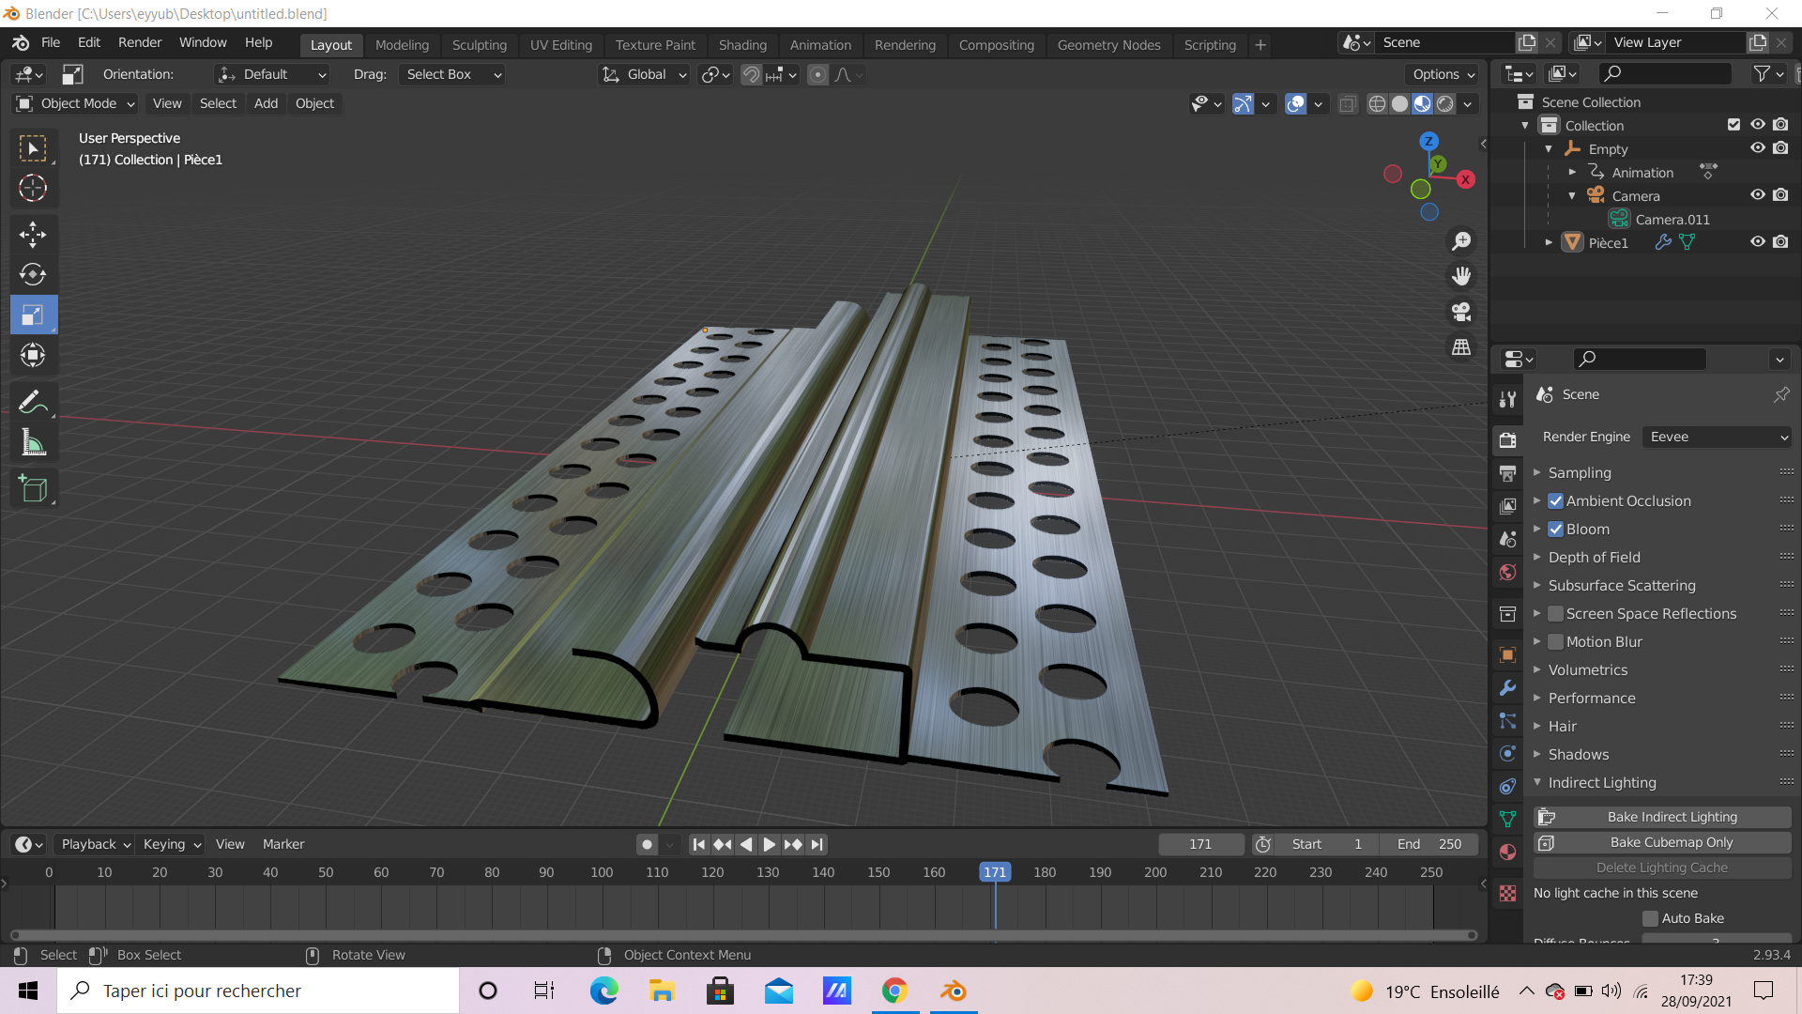Click the timeline horizontal scrollbar

pos(741,935)
